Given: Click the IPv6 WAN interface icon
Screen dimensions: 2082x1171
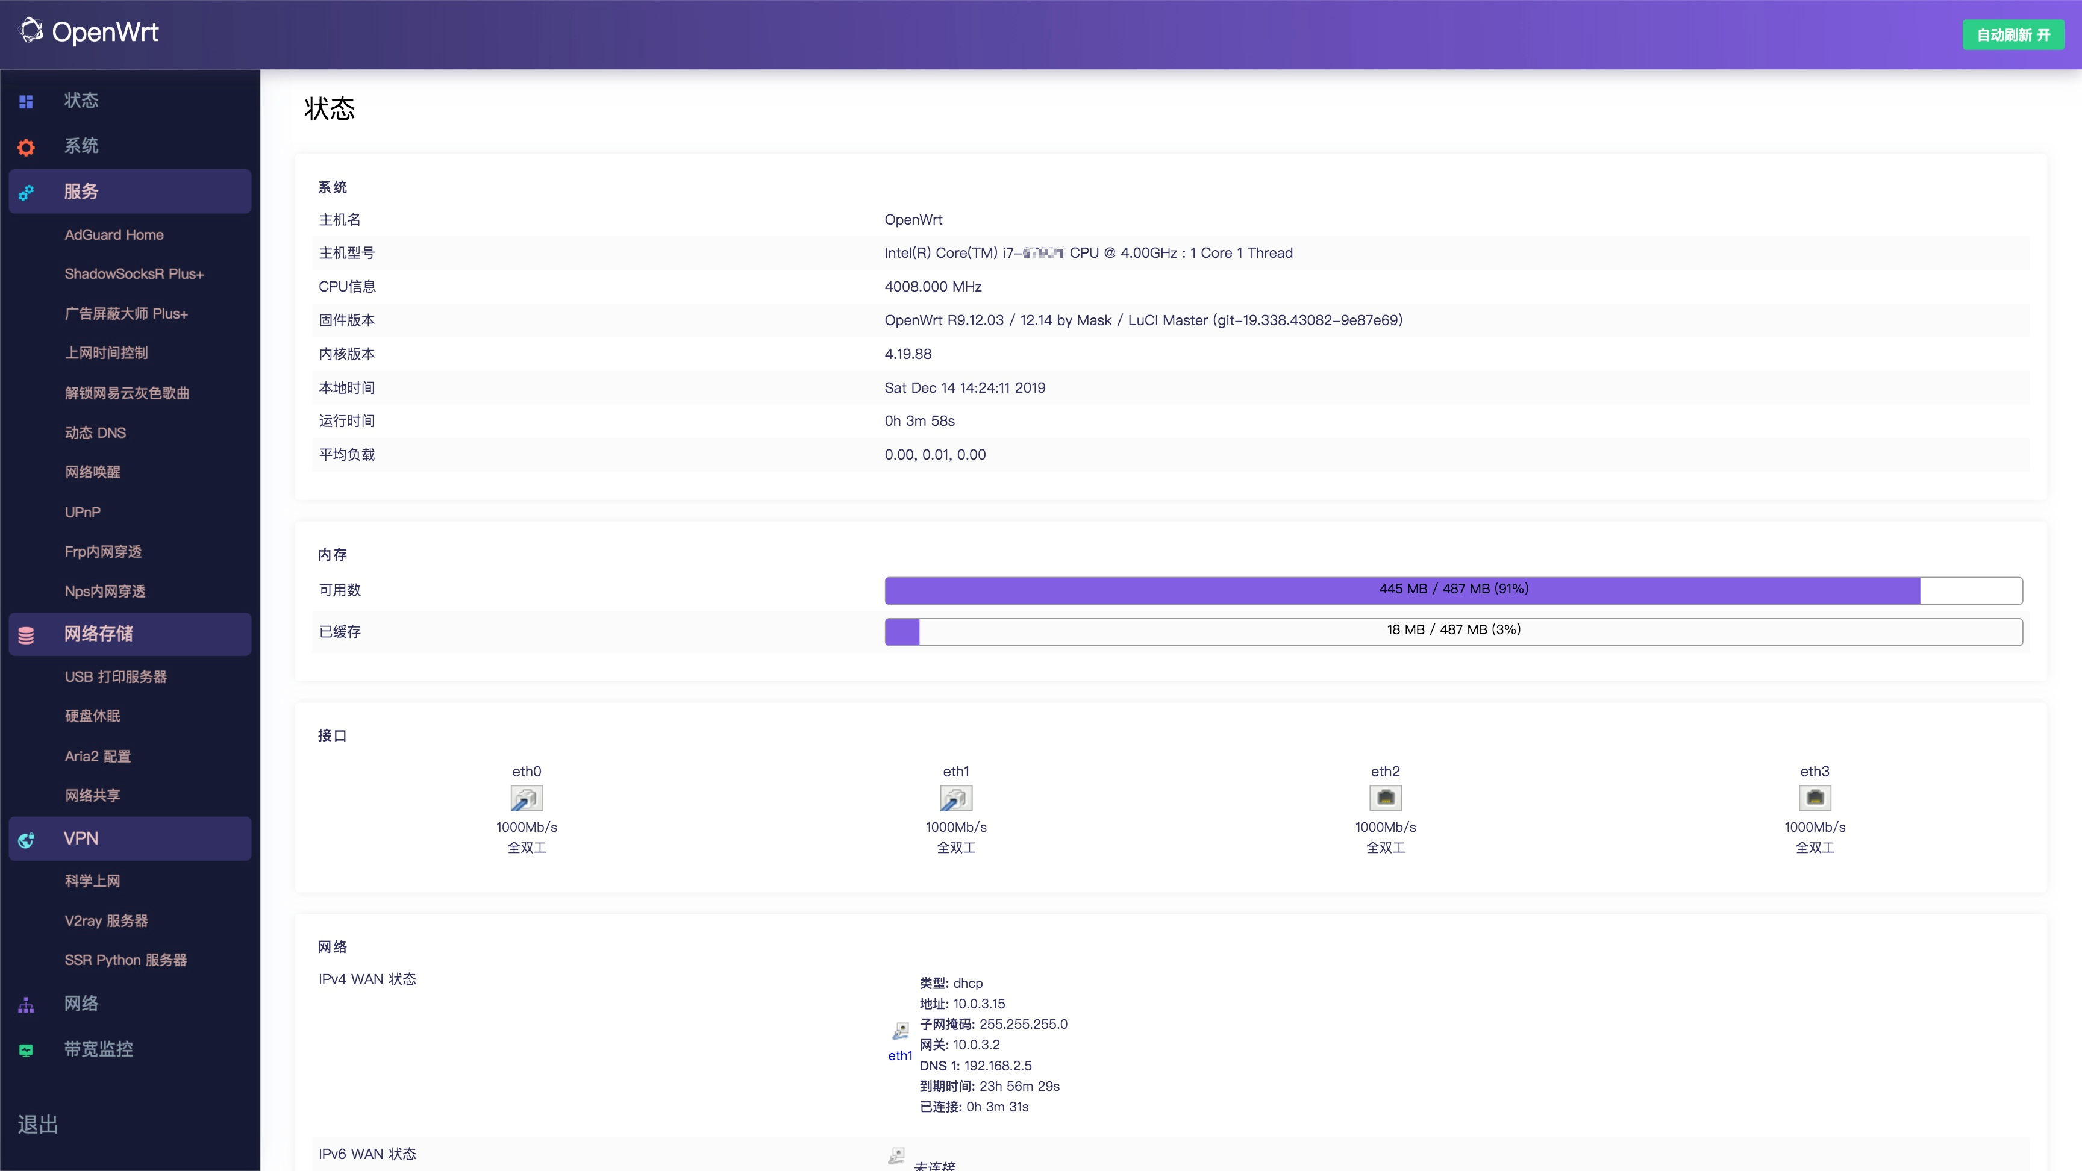Looking at the screenshot, I should coord(896,1156).
